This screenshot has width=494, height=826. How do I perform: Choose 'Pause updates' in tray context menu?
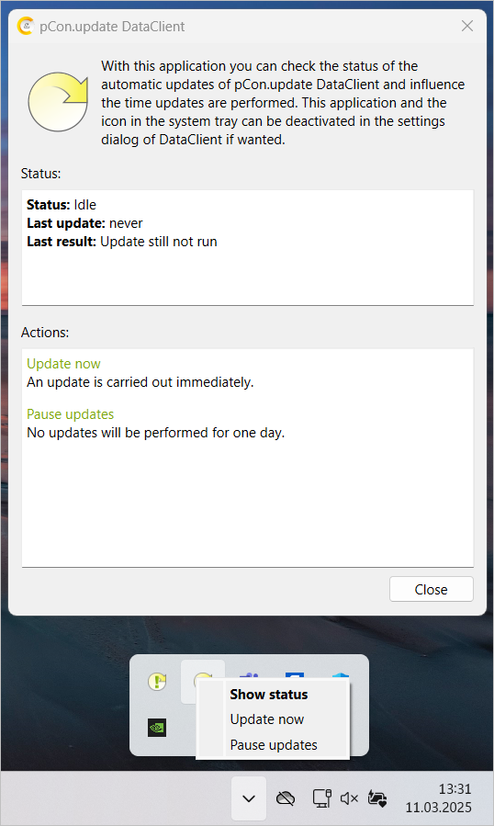[x=274, y=745]
